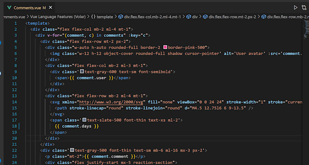This screenshot has width=309, height=165.
Task: Click the text-gray-600 color swatch
Action: [82, 71]
